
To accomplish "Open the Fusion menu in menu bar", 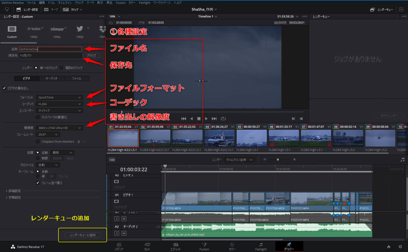I will 121,2.
